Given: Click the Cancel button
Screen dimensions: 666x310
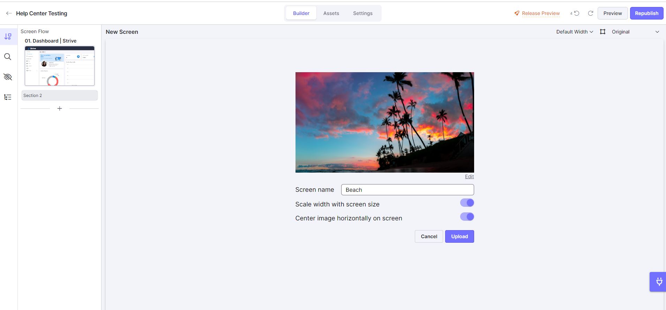Looking at the screenshot, I should [x=429, y=236].
